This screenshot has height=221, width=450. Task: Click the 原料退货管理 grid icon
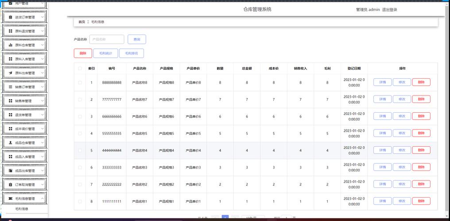[x=10, y=31]
